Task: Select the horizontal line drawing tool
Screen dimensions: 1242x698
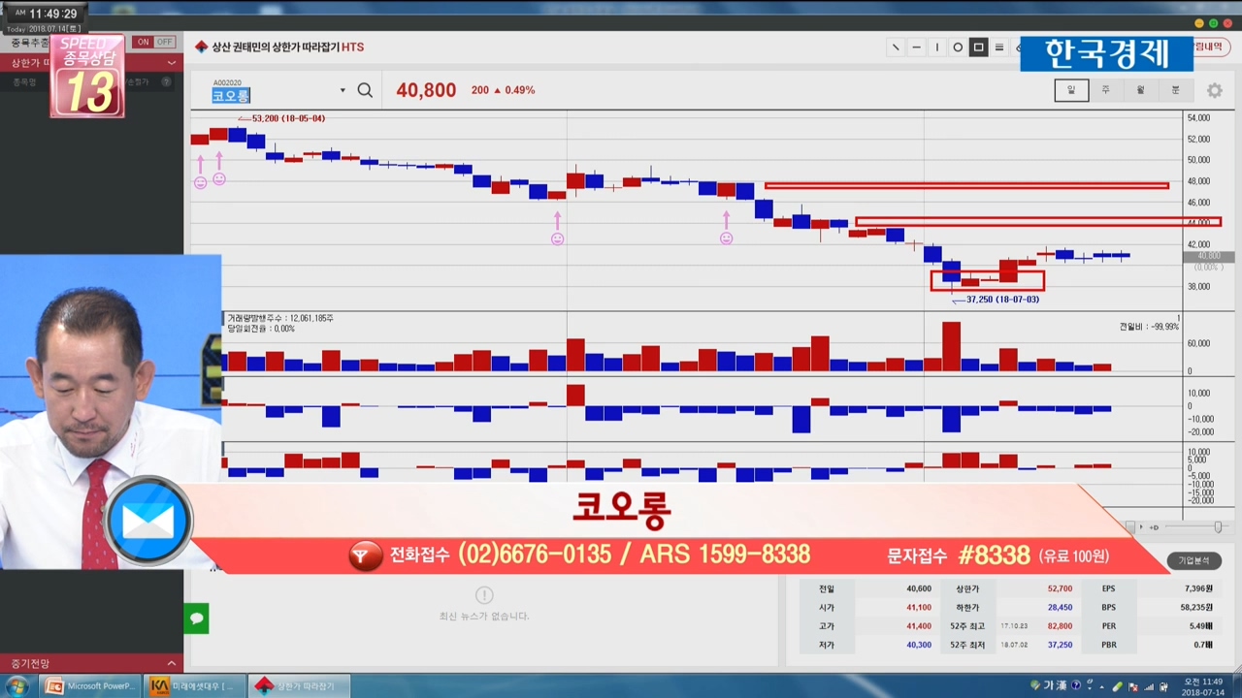Action: (917, 48)
